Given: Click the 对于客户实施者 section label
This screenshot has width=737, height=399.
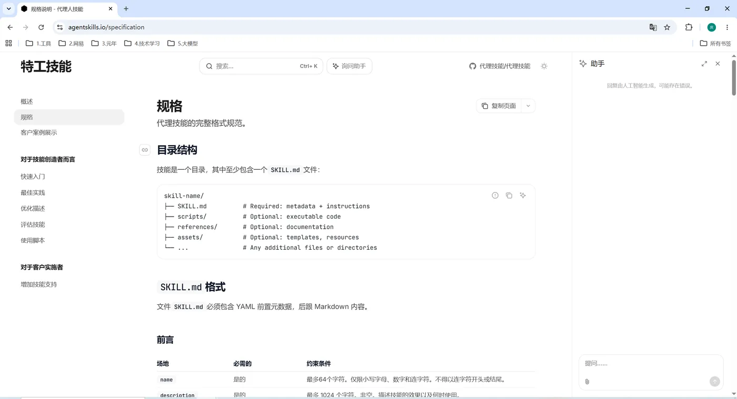Looking at the screenshot, I should coord(42,268).
